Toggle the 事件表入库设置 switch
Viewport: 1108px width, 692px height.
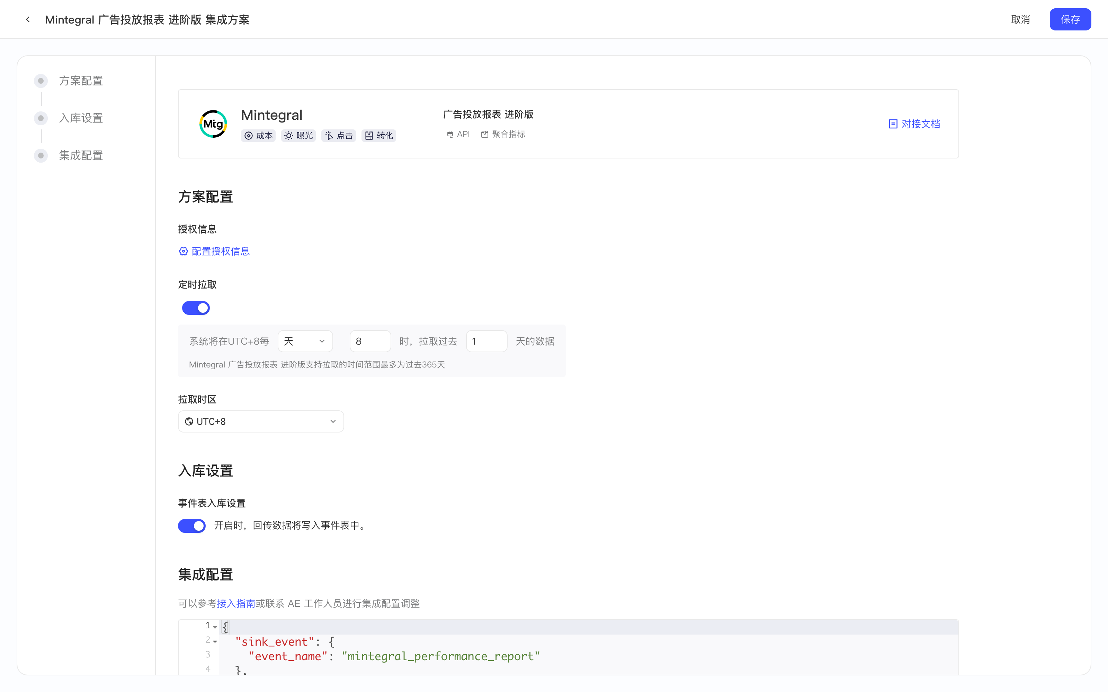coord(192,526)
